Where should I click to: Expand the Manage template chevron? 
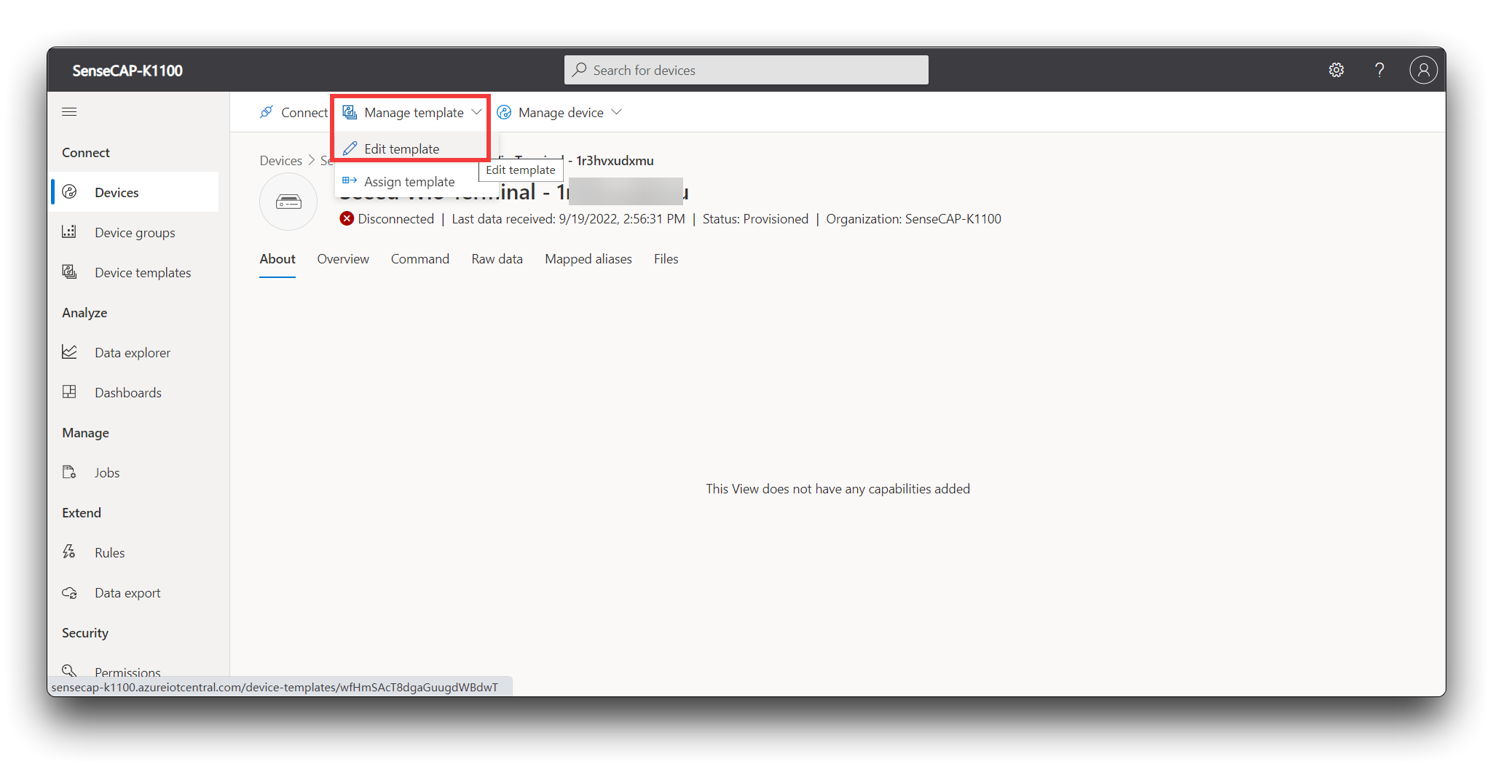tap(476, 112)
